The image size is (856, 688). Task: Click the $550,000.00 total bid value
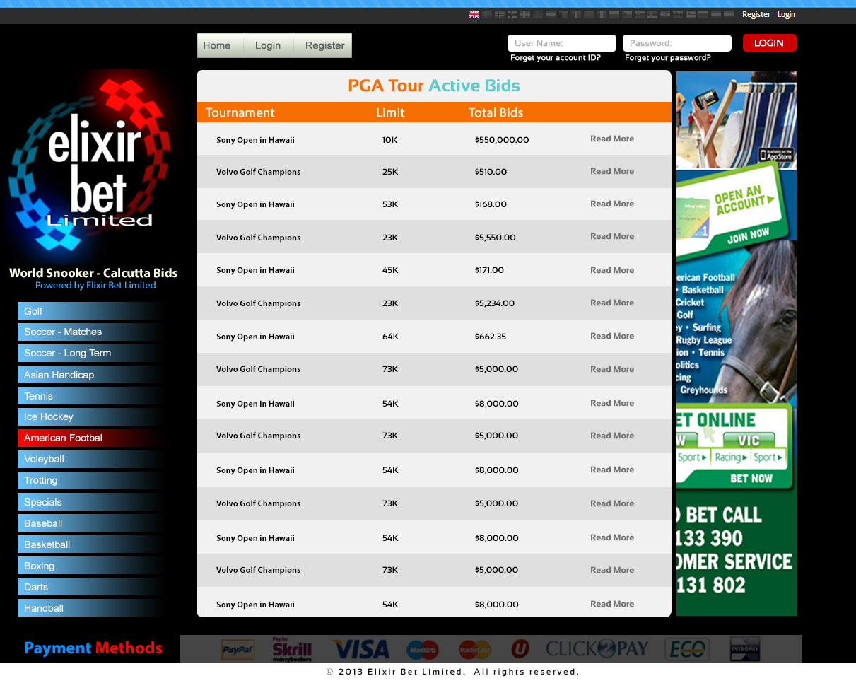[x=502, y=140]
